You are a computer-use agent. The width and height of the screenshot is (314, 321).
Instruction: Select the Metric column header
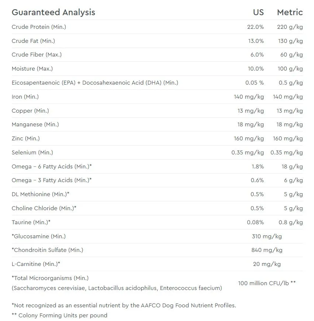tap(290, 12)
